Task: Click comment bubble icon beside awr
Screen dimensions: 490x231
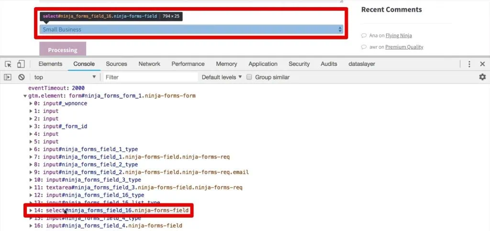Action: pyautogui.click(x=364, y=47)
